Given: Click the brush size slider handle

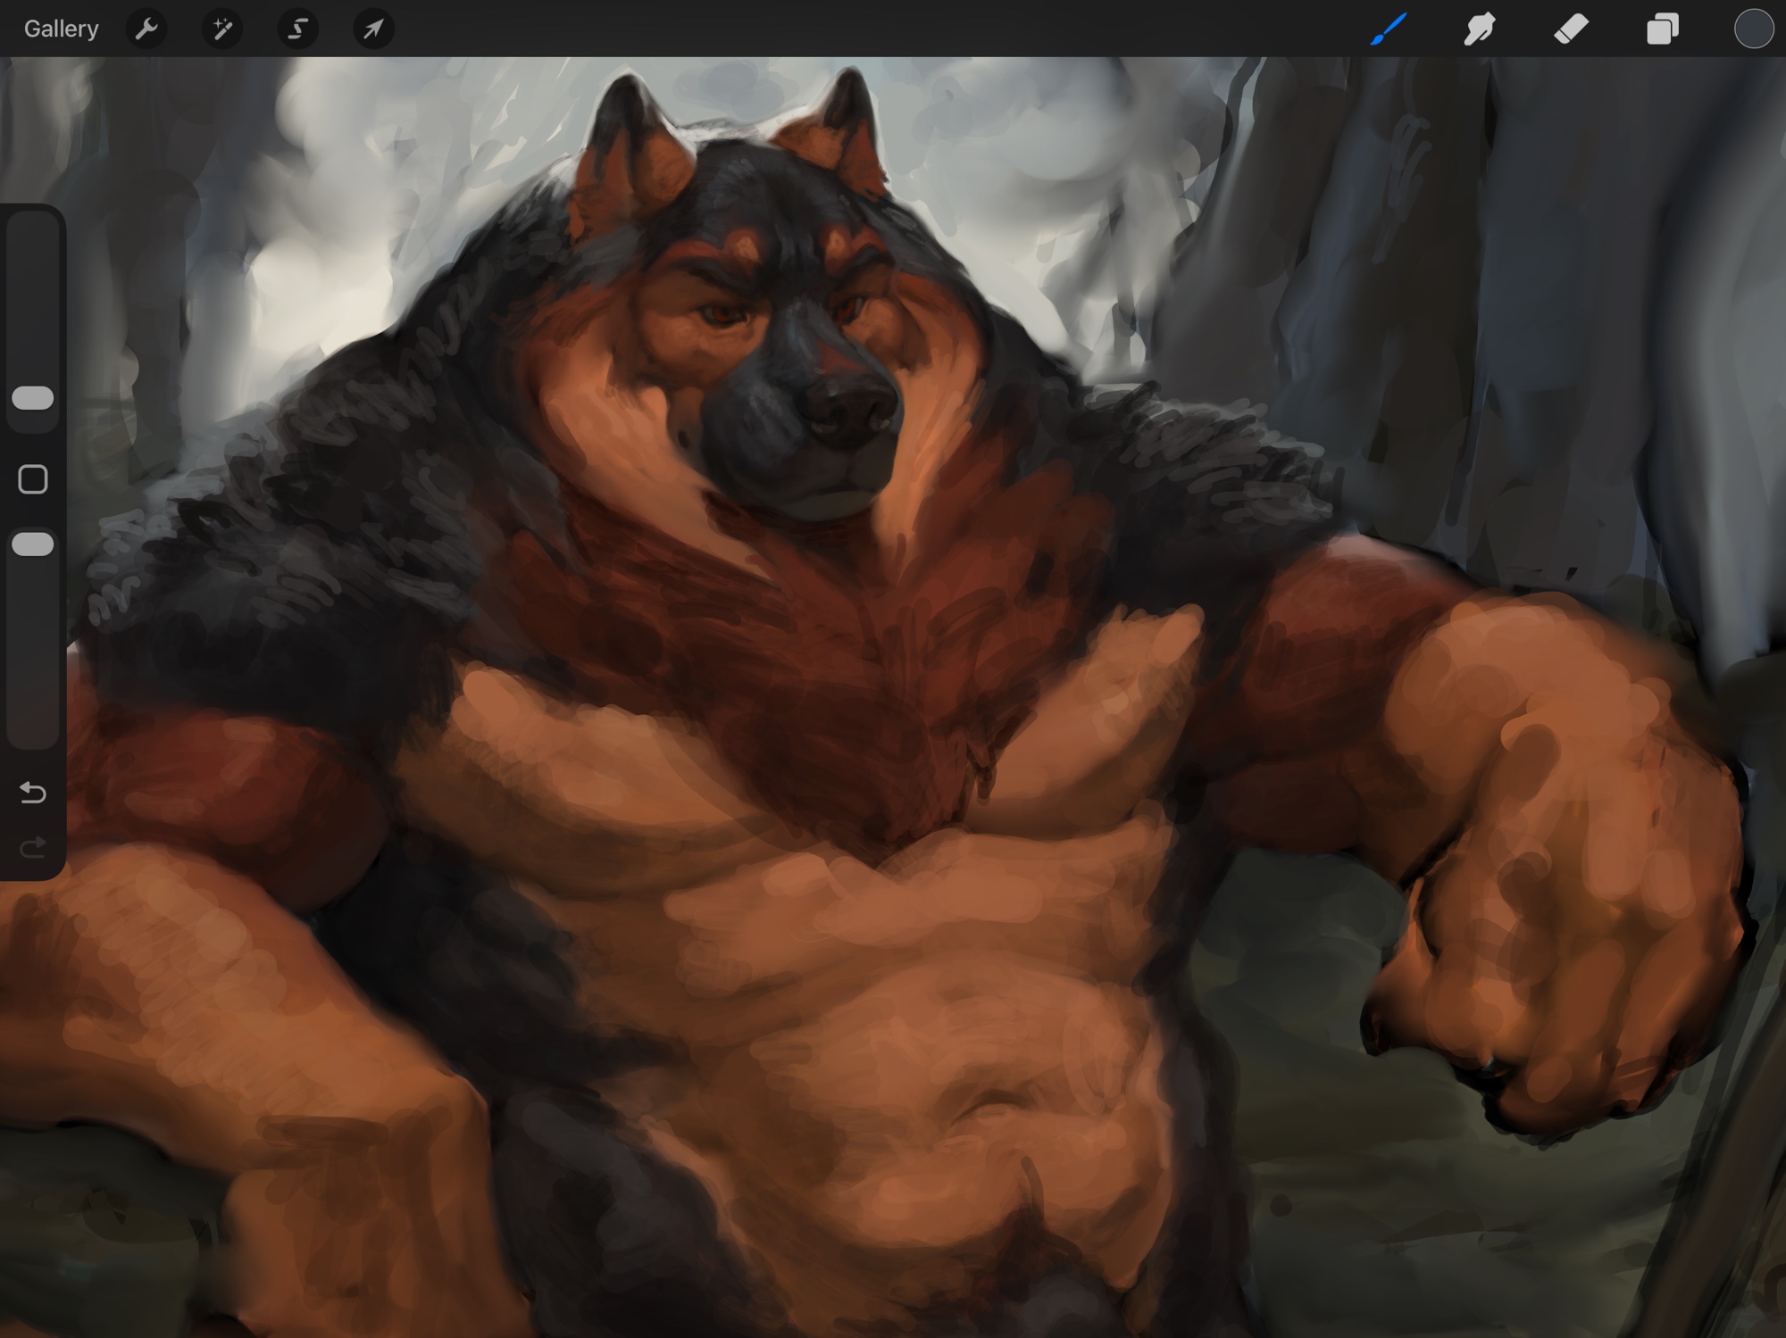Looking at the screenshot, I should coord(33,398).
